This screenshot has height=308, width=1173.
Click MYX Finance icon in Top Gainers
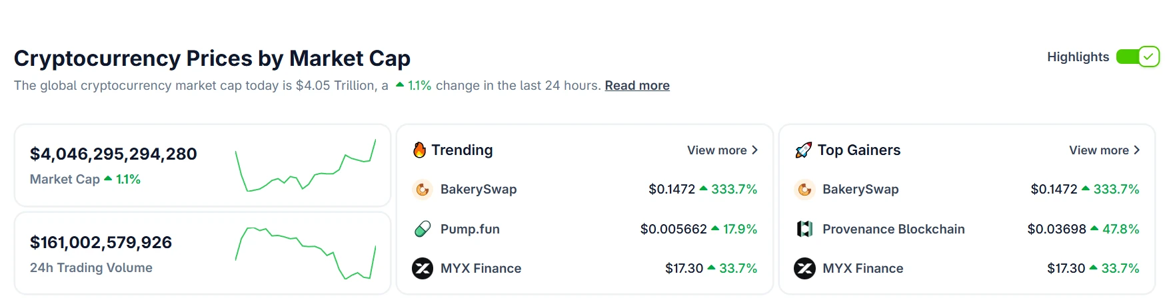pyautogui.click(x=804, y=268)
